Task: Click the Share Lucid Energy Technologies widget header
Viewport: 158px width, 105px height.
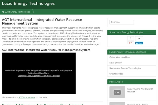Action: 132,32
